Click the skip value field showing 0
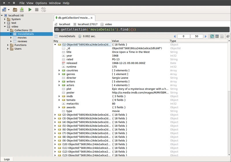 point(183,36)
